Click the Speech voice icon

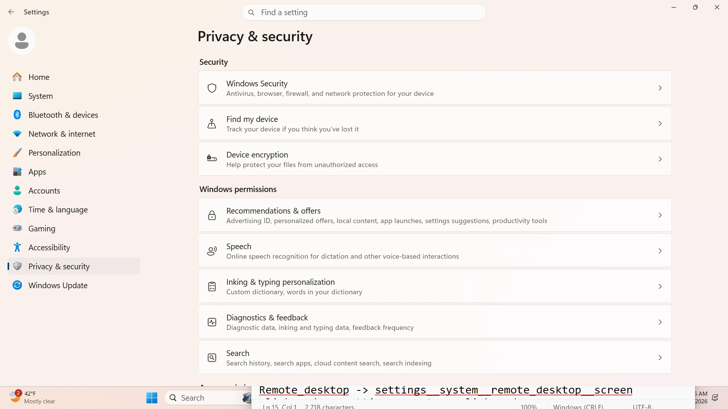(212, 251)
